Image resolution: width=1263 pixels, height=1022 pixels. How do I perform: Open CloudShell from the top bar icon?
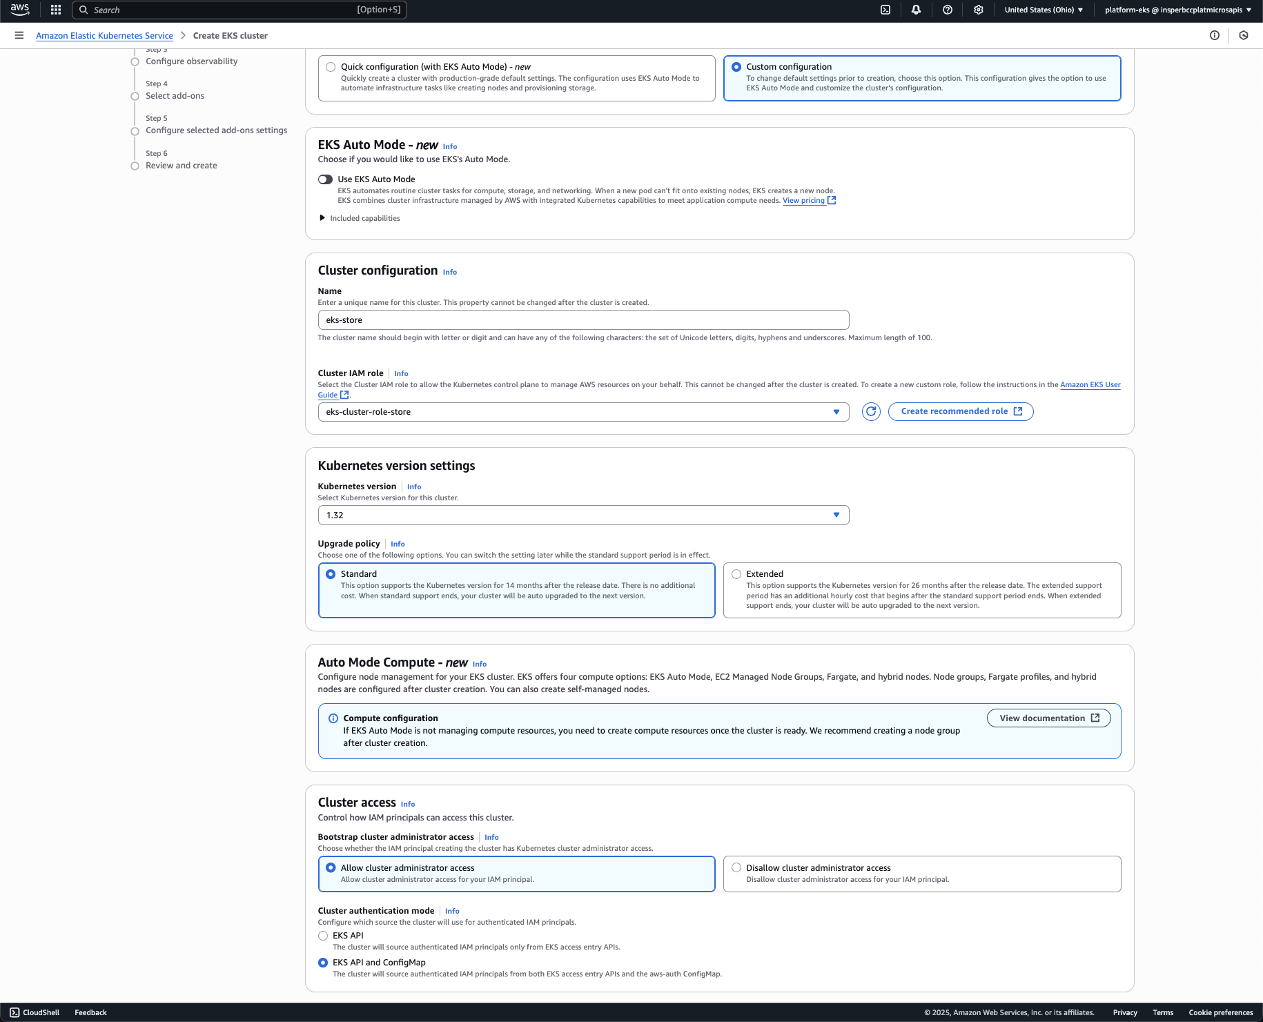[x=885, y=10]
